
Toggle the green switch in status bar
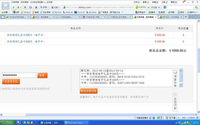(160, 118)
